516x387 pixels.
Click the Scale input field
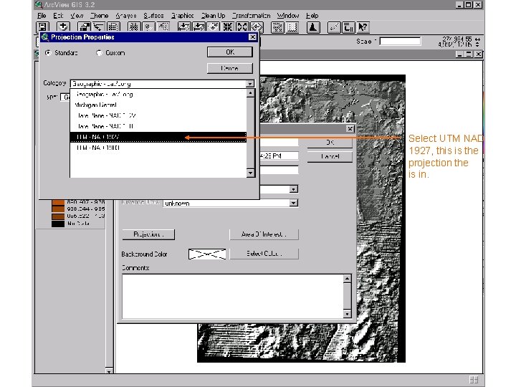coord(400,42)
